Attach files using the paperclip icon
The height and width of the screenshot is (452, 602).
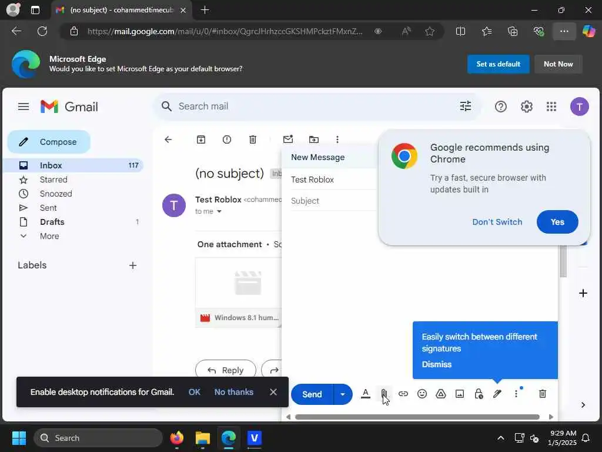[x=384, y=394]
